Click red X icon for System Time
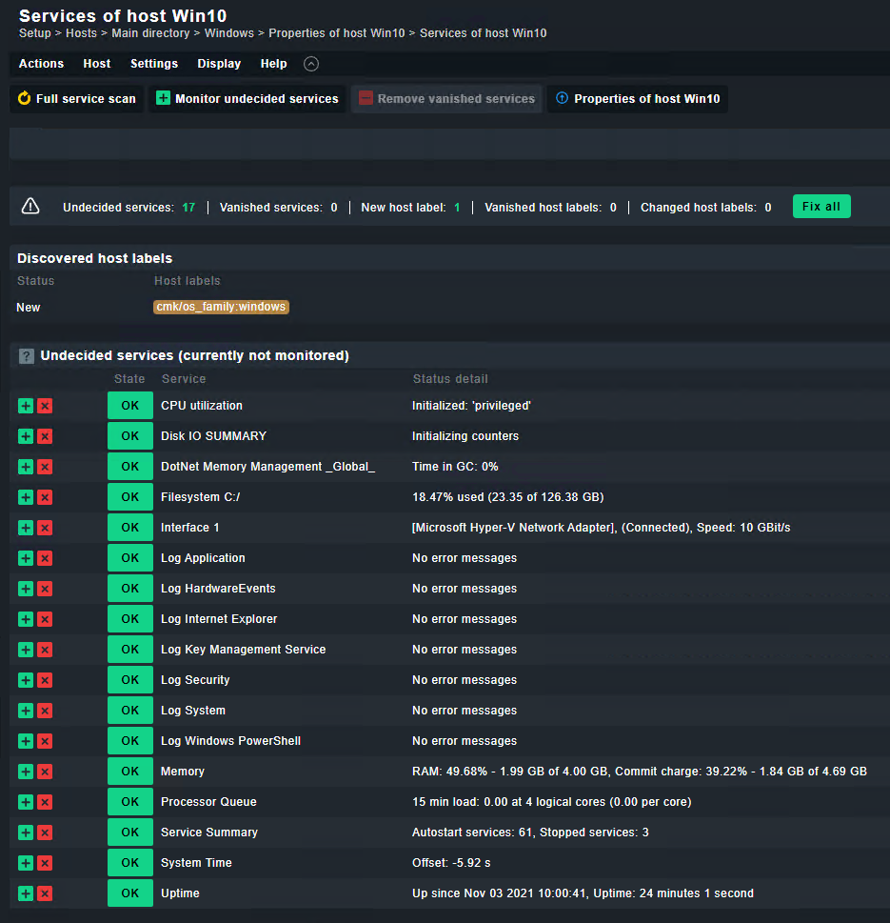Image resolution: width=890 pixels, height=923 pixels. [x=45, y=863]
